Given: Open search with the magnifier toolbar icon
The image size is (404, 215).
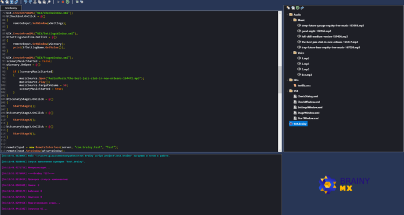Looking at the screenshot, I should coord(48,2).
